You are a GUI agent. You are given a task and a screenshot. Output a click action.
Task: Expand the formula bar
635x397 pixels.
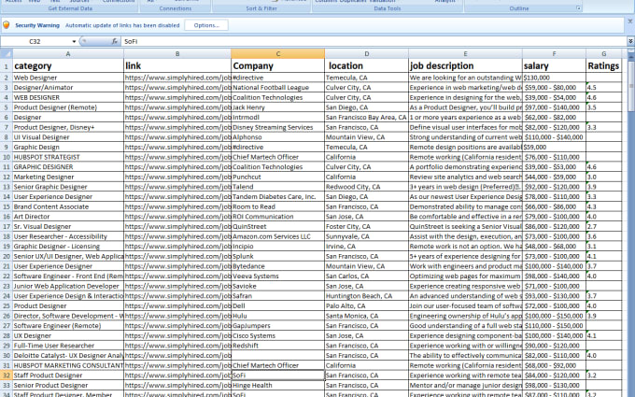point(630,41)
